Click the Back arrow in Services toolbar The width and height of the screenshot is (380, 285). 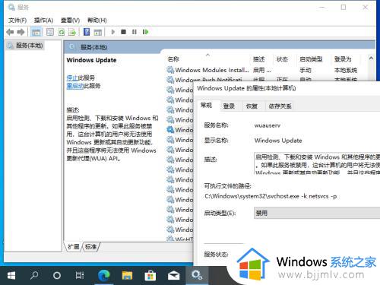(10, 32)
